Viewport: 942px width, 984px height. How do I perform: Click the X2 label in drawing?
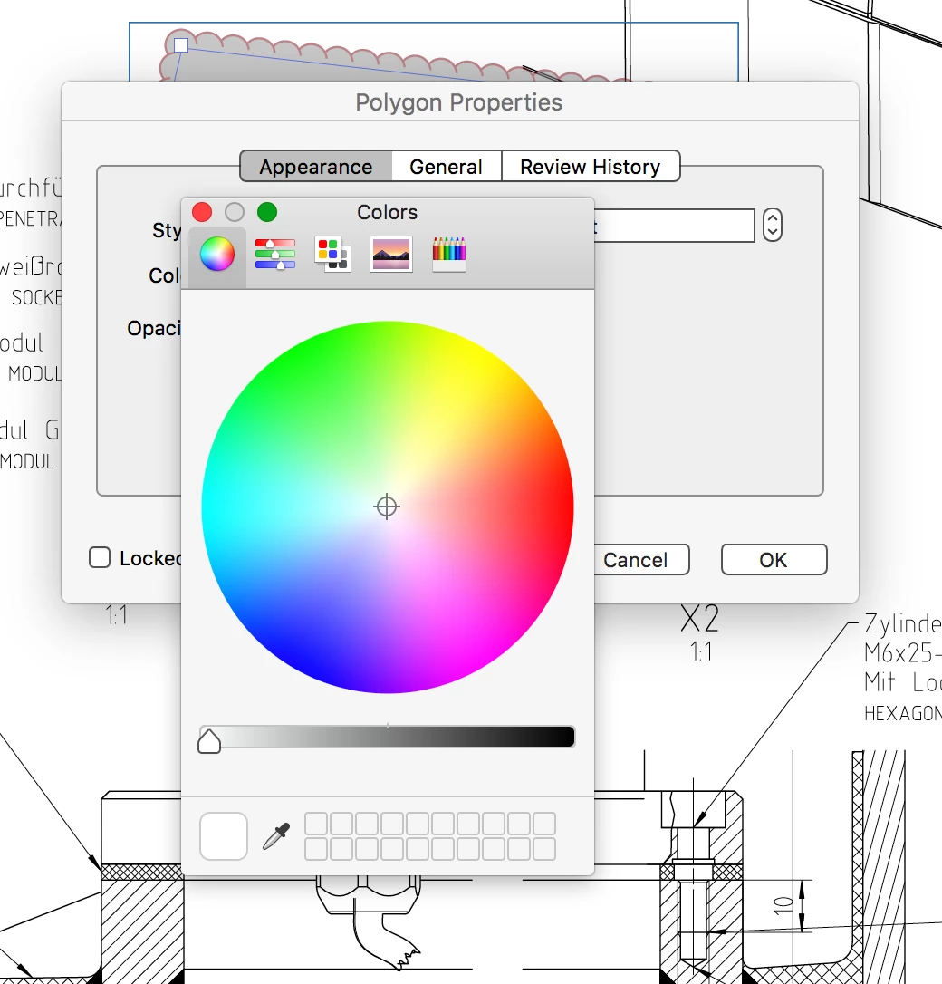point(700,619)
